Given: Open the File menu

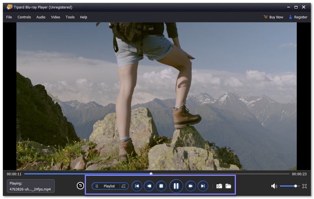Looking at the screenshot, I should tap(9, 17).
